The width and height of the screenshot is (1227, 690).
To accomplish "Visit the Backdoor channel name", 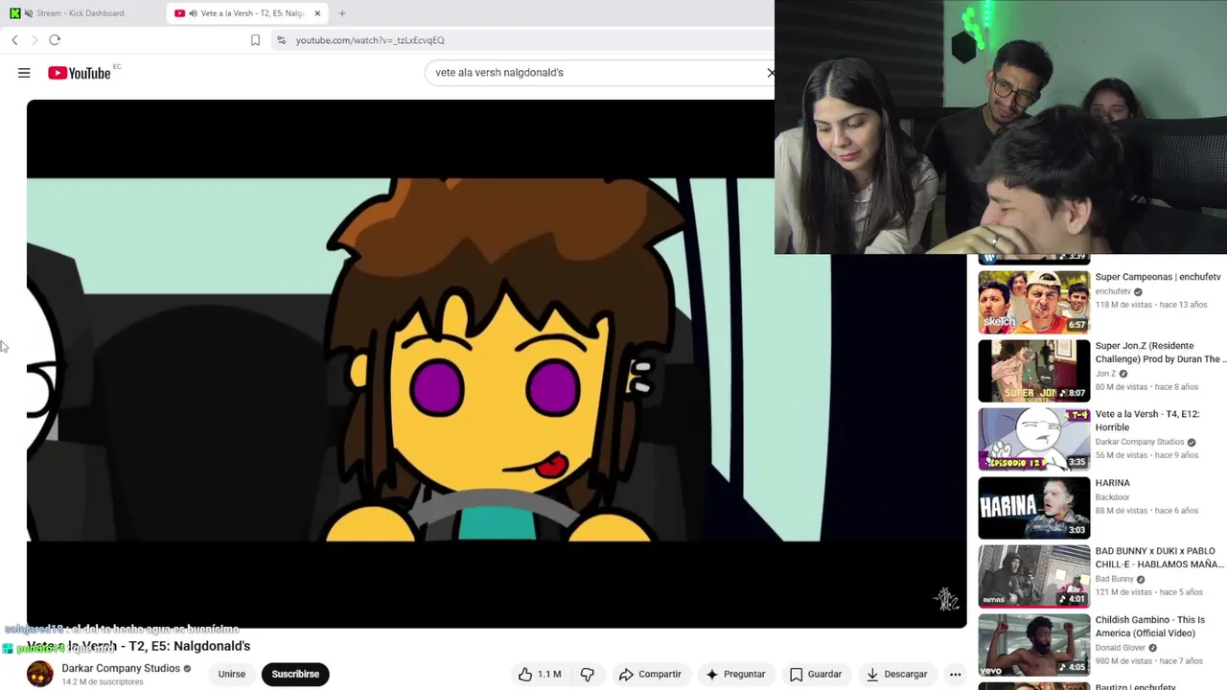I will click(x=1112, y=497).
